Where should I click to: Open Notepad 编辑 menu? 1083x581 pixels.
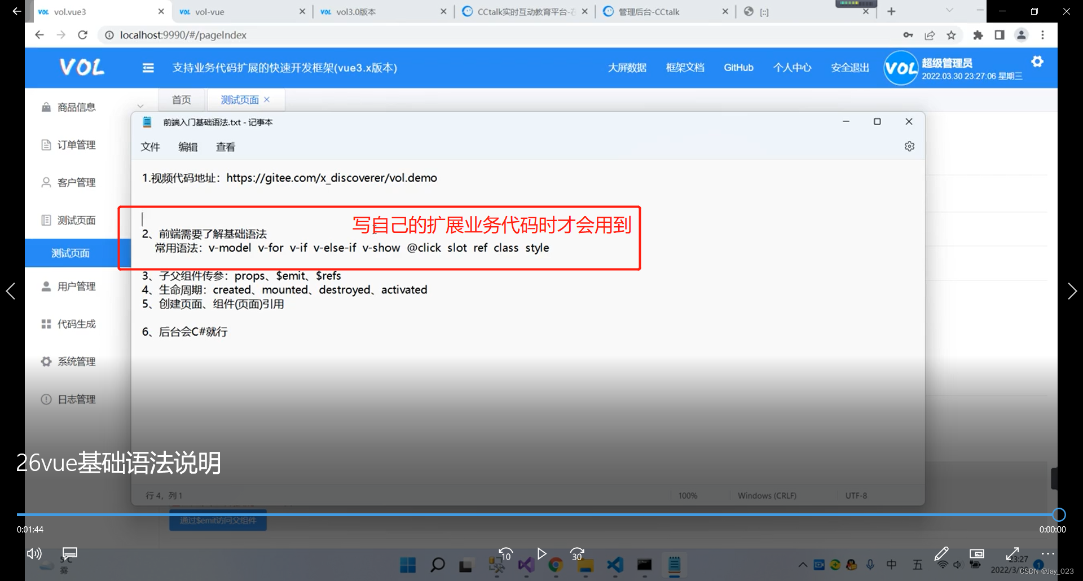tap(188, 147)
